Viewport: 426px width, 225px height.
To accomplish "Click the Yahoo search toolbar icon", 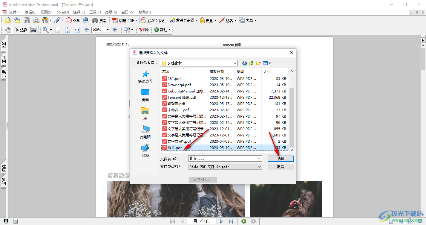I will [144, 30].
